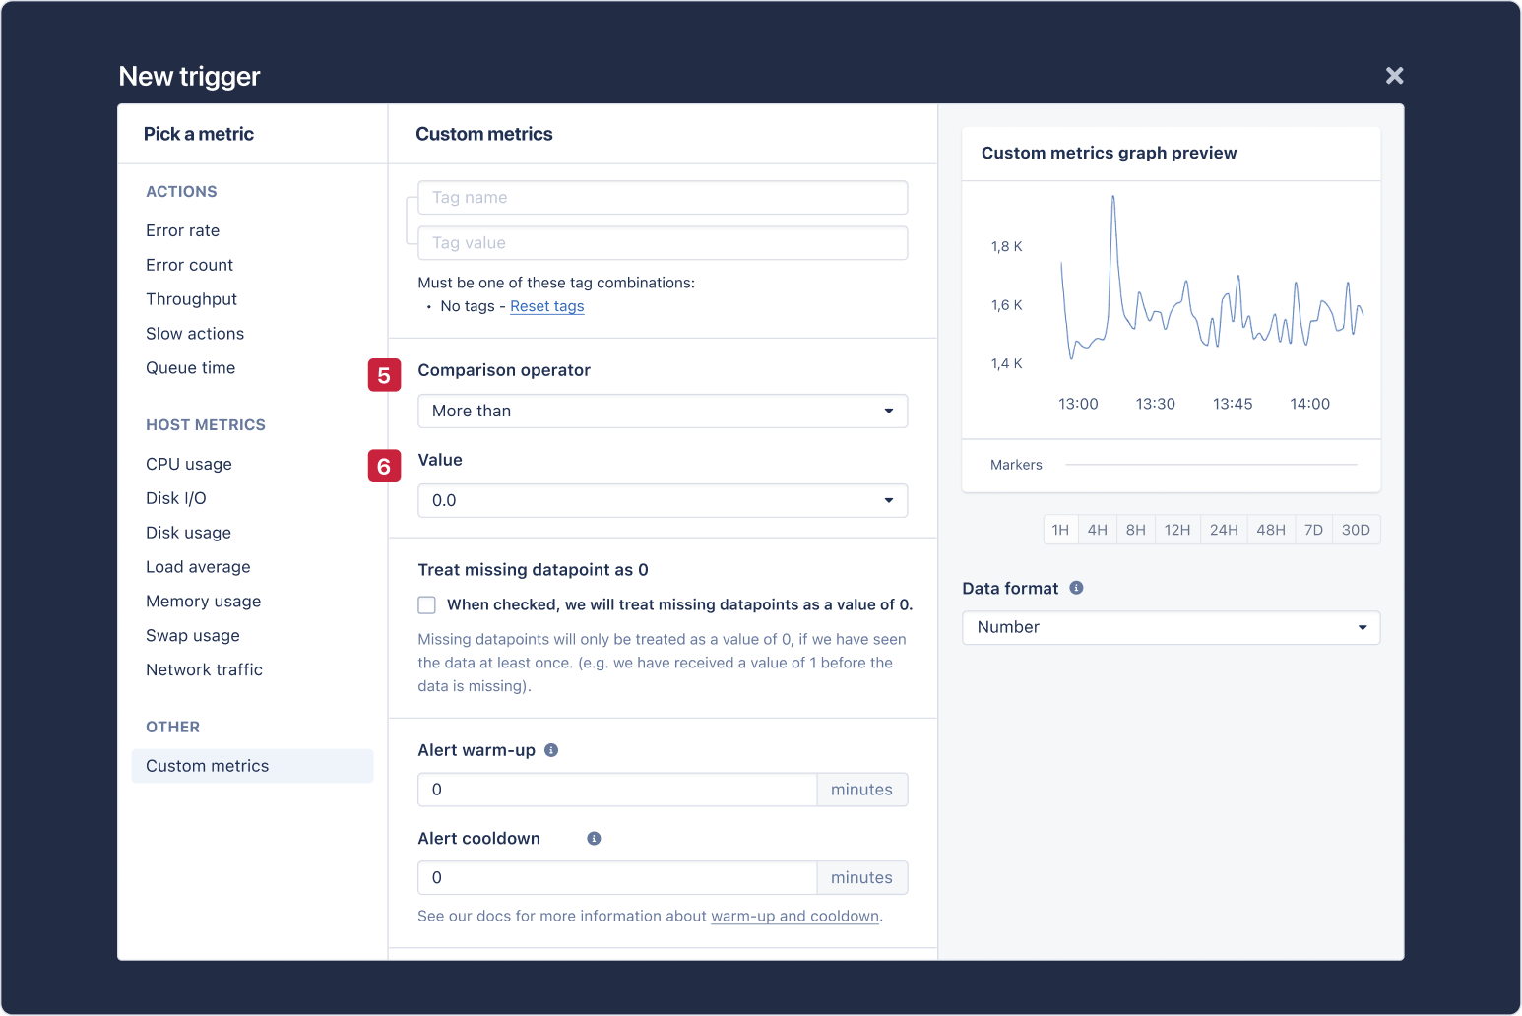This screenshot has width=1522, height=1016.
Task: Select Throughput metric
Action: (x=192, y=299)
